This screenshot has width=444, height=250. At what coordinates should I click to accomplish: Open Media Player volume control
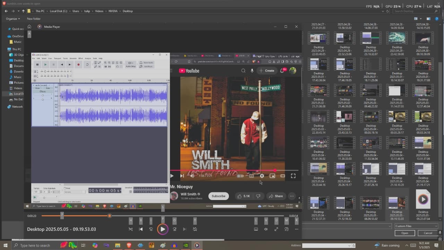click(266, 229)
